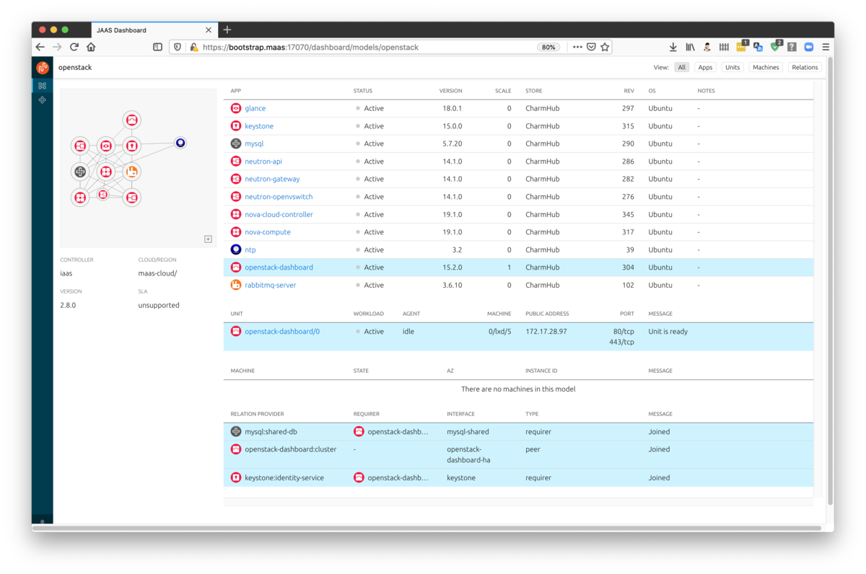Click the SLA value unsupported

pos(159,305)
